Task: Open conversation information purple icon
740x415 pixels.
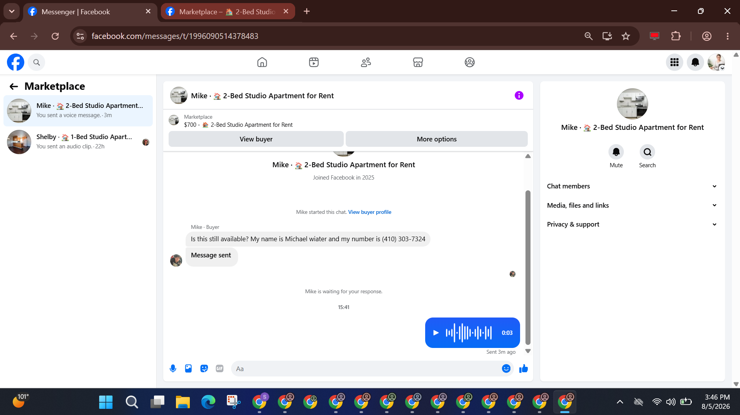Action: (x=519, y=96)
